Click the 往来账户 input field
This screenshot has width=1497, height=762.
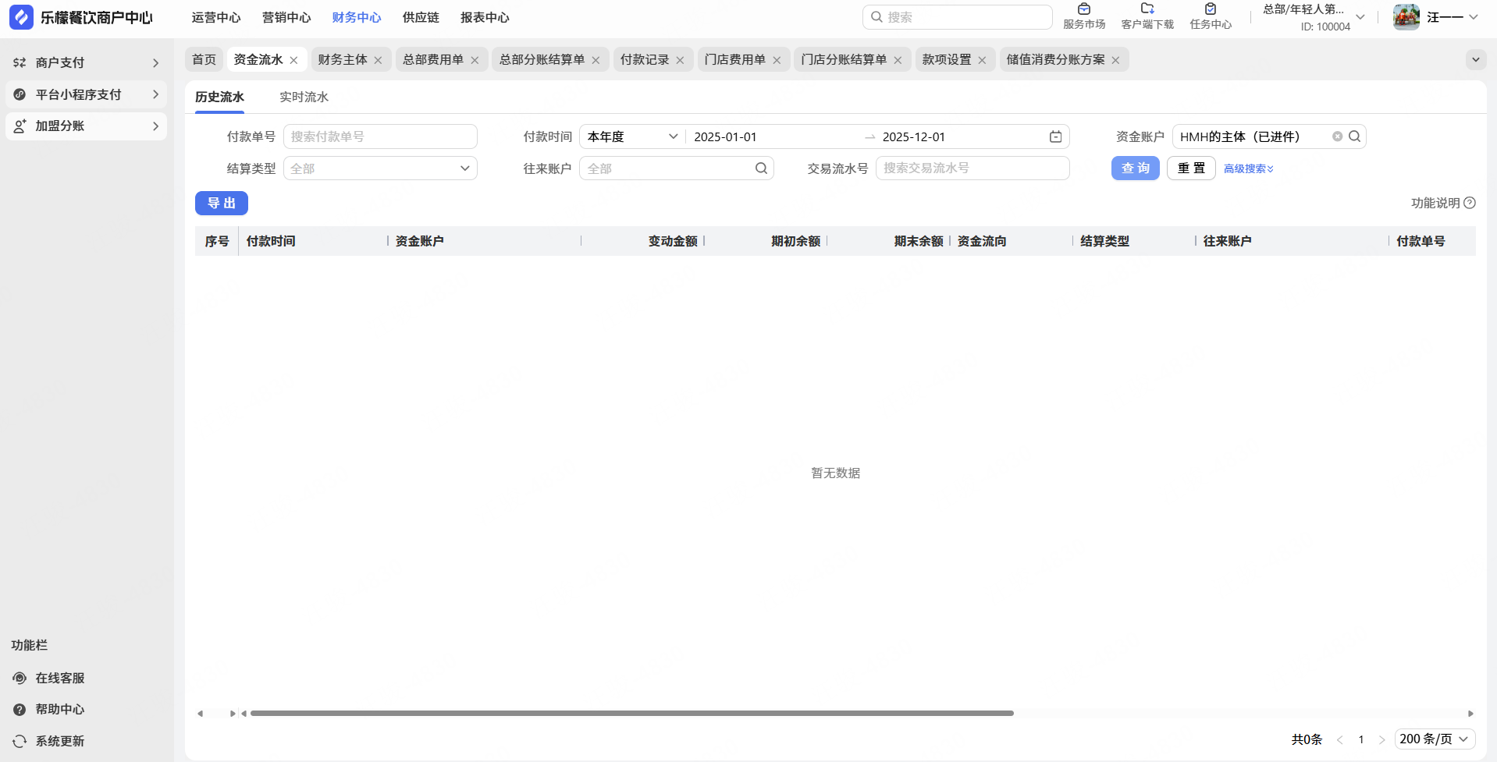pyautogui.click(x=676, y=168)
